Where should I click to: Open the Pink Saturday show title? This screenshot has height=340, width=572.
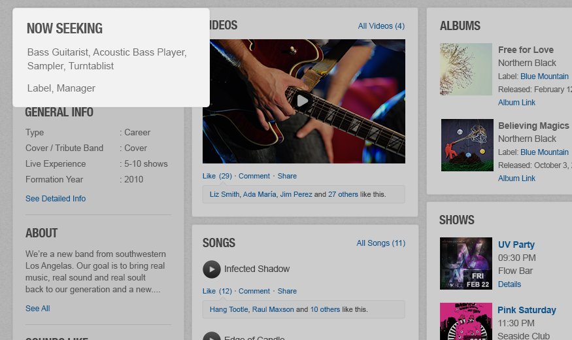click(x=527, y=310)
